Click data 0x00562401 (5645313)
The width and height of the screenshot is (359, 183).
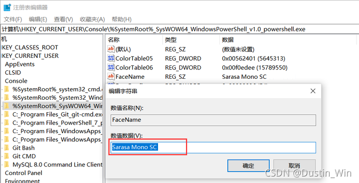click(253, 58)
